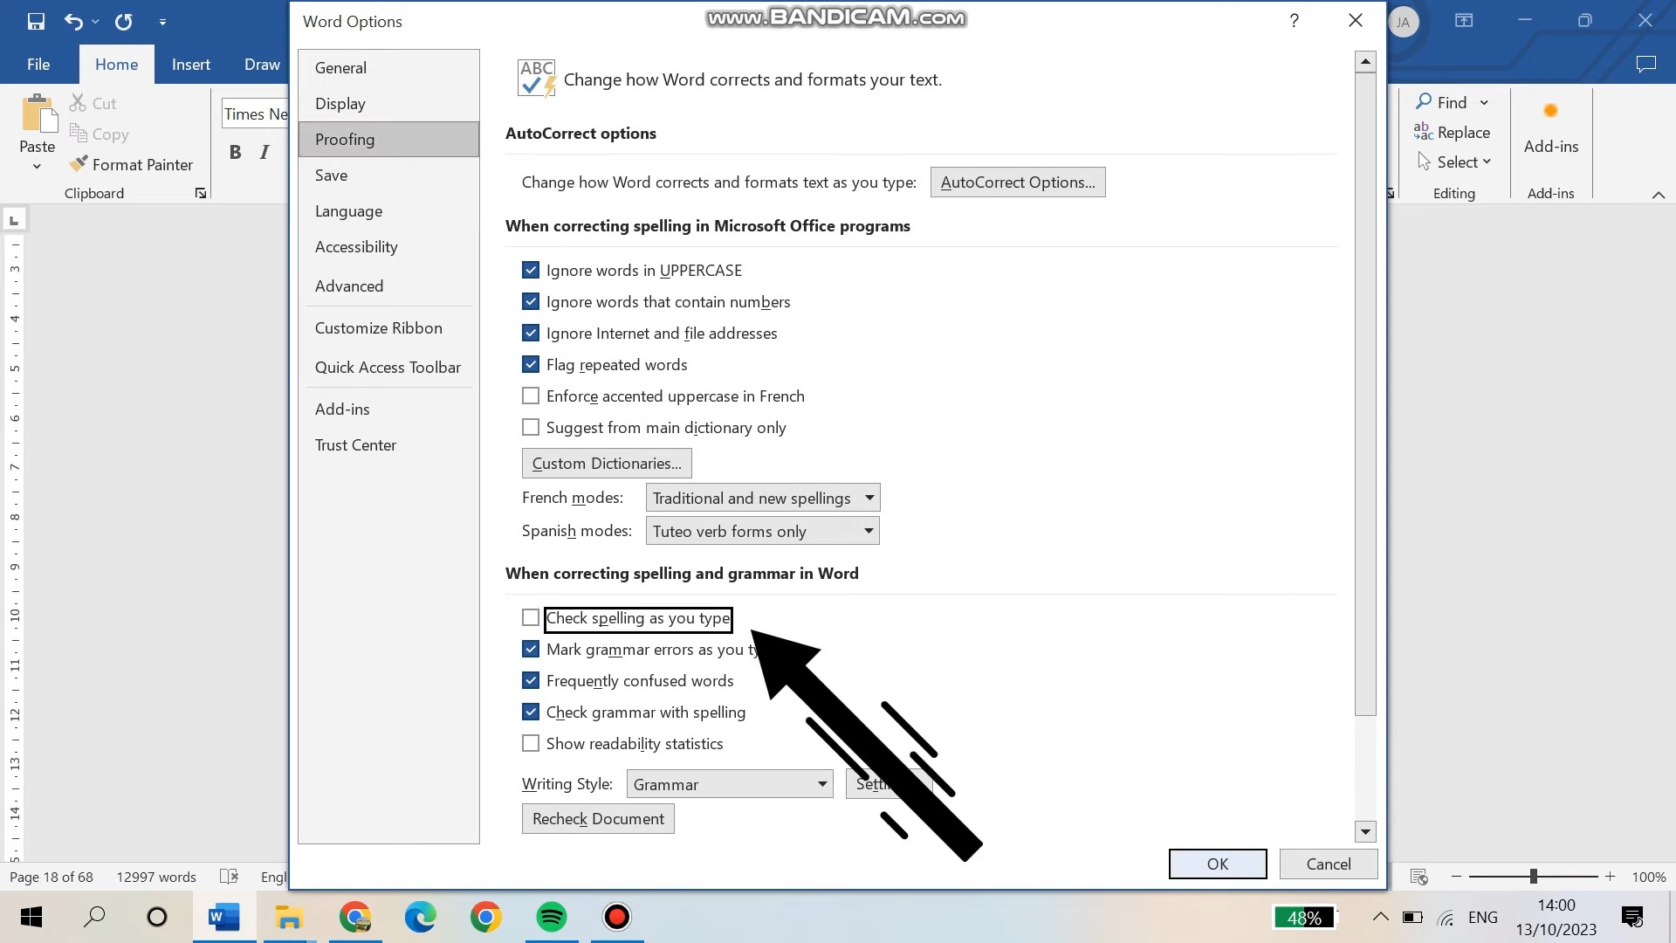Open the Clipboard dialog launcher
This screenshot has height=943, width=1676.
[201, 193]
